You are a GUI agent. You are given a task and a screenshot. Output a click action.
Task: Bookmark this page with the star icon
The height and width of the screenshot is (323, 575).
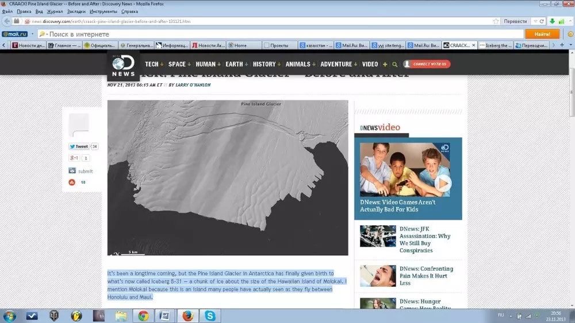(x=496, y=21)
